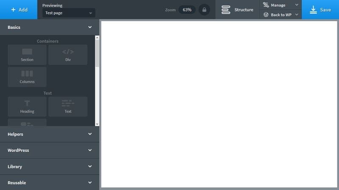
Task: Click the elements panel scrollbar thumb
Action: click(97, 53)
